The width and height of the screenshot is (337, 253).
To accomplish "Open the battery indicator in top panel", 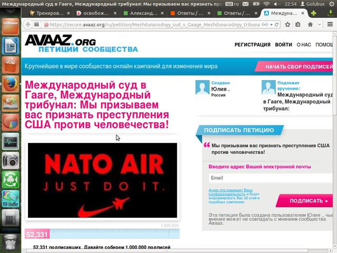I will pos(256,4).
